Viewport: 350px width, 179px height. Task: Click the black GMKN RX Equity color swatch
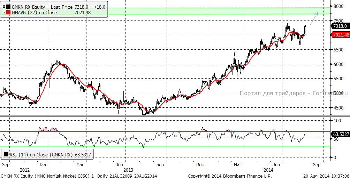pyautogui.click(x=8, y=7)
